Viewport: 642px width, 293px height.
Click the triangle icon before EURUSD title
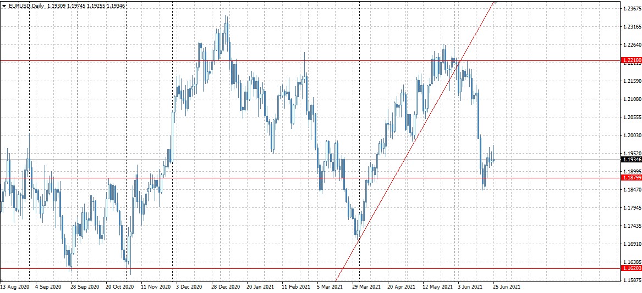click(x=4, y=6)
